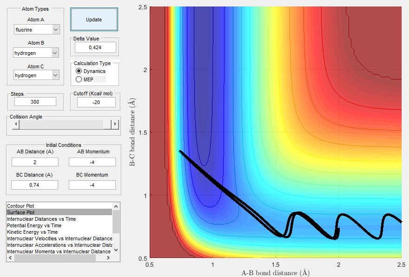Click the Collision Angle slider track
This screenshot has width=410, height=277.
coord(61,124)
